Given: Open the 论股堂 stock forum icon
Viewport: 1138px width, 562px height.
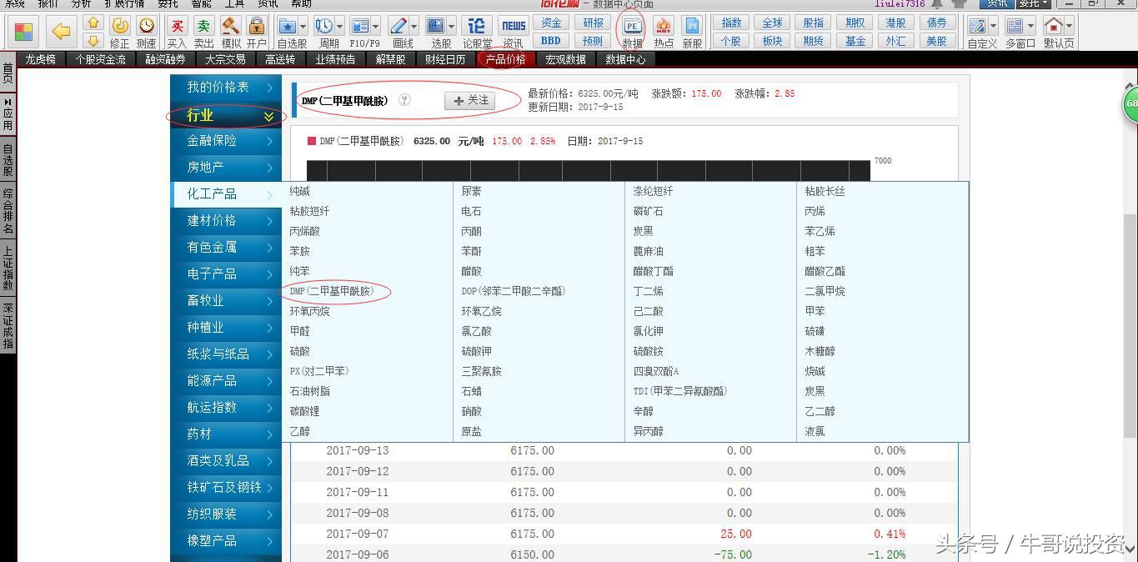Looking at the screenshot, I should [x=476, y=26].
